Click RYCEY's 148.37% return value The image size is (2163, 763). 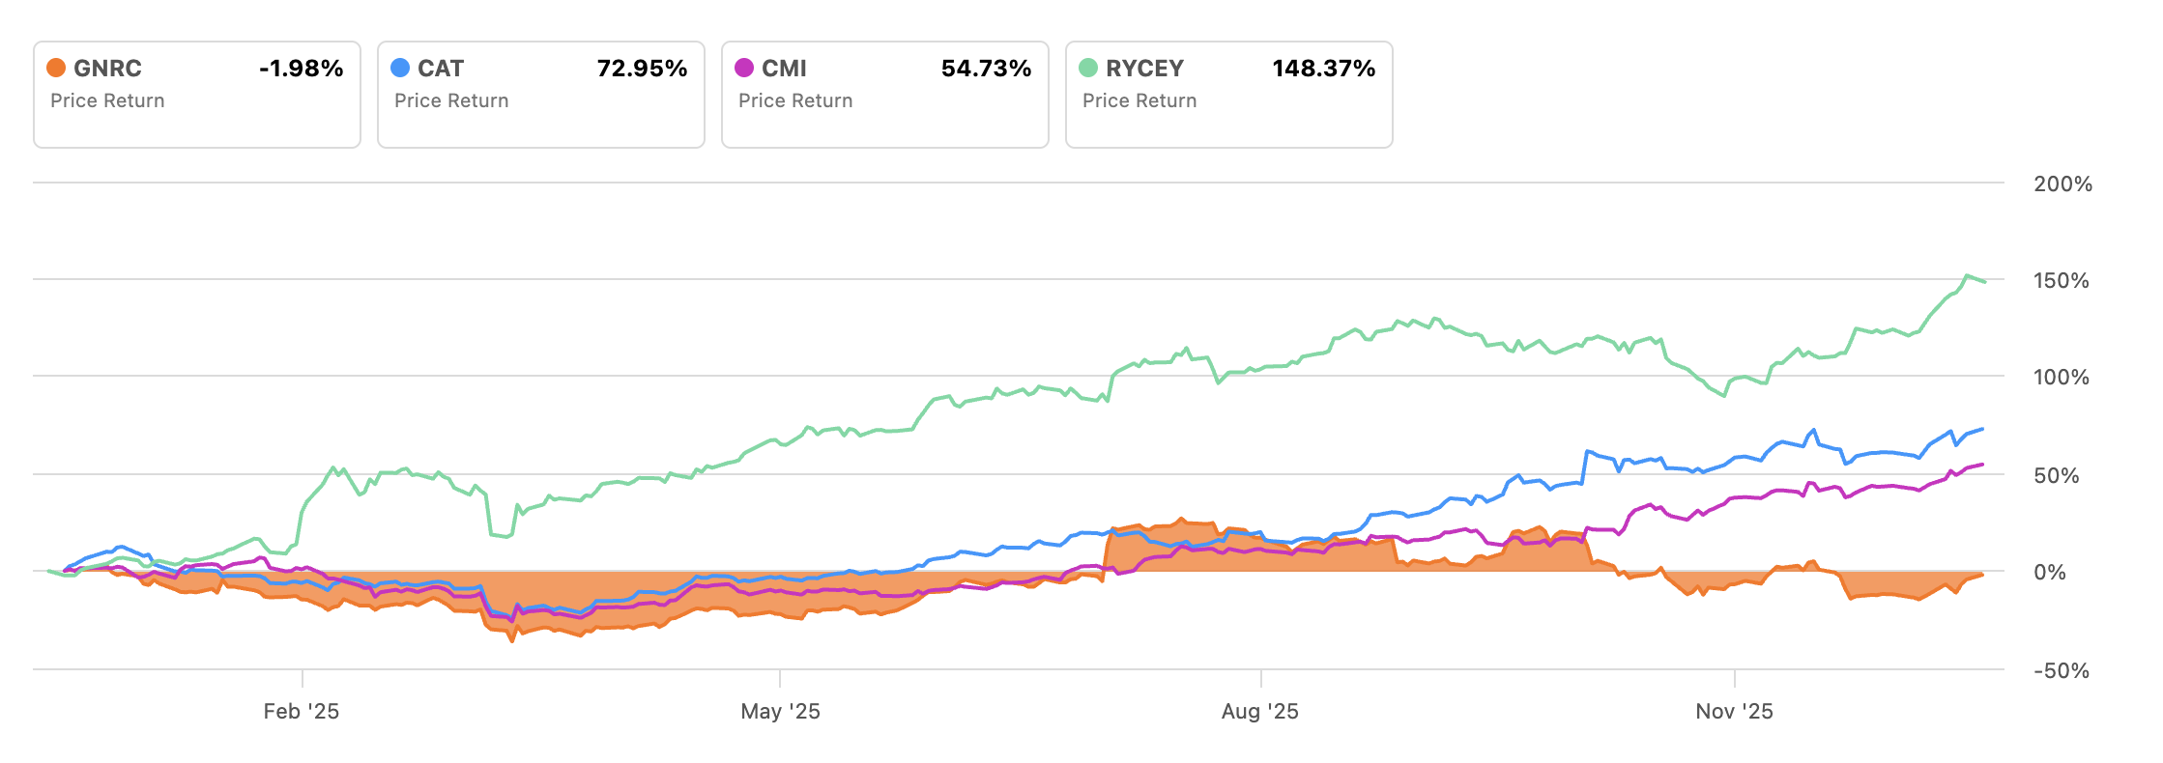tap(1323, 69)
